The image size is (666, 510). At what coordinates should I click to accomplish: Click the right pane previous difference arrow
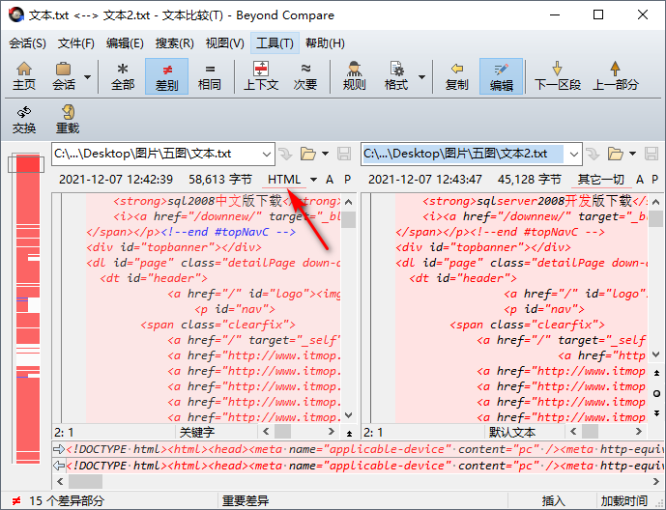pyautogui.click(x=656, y=373)
